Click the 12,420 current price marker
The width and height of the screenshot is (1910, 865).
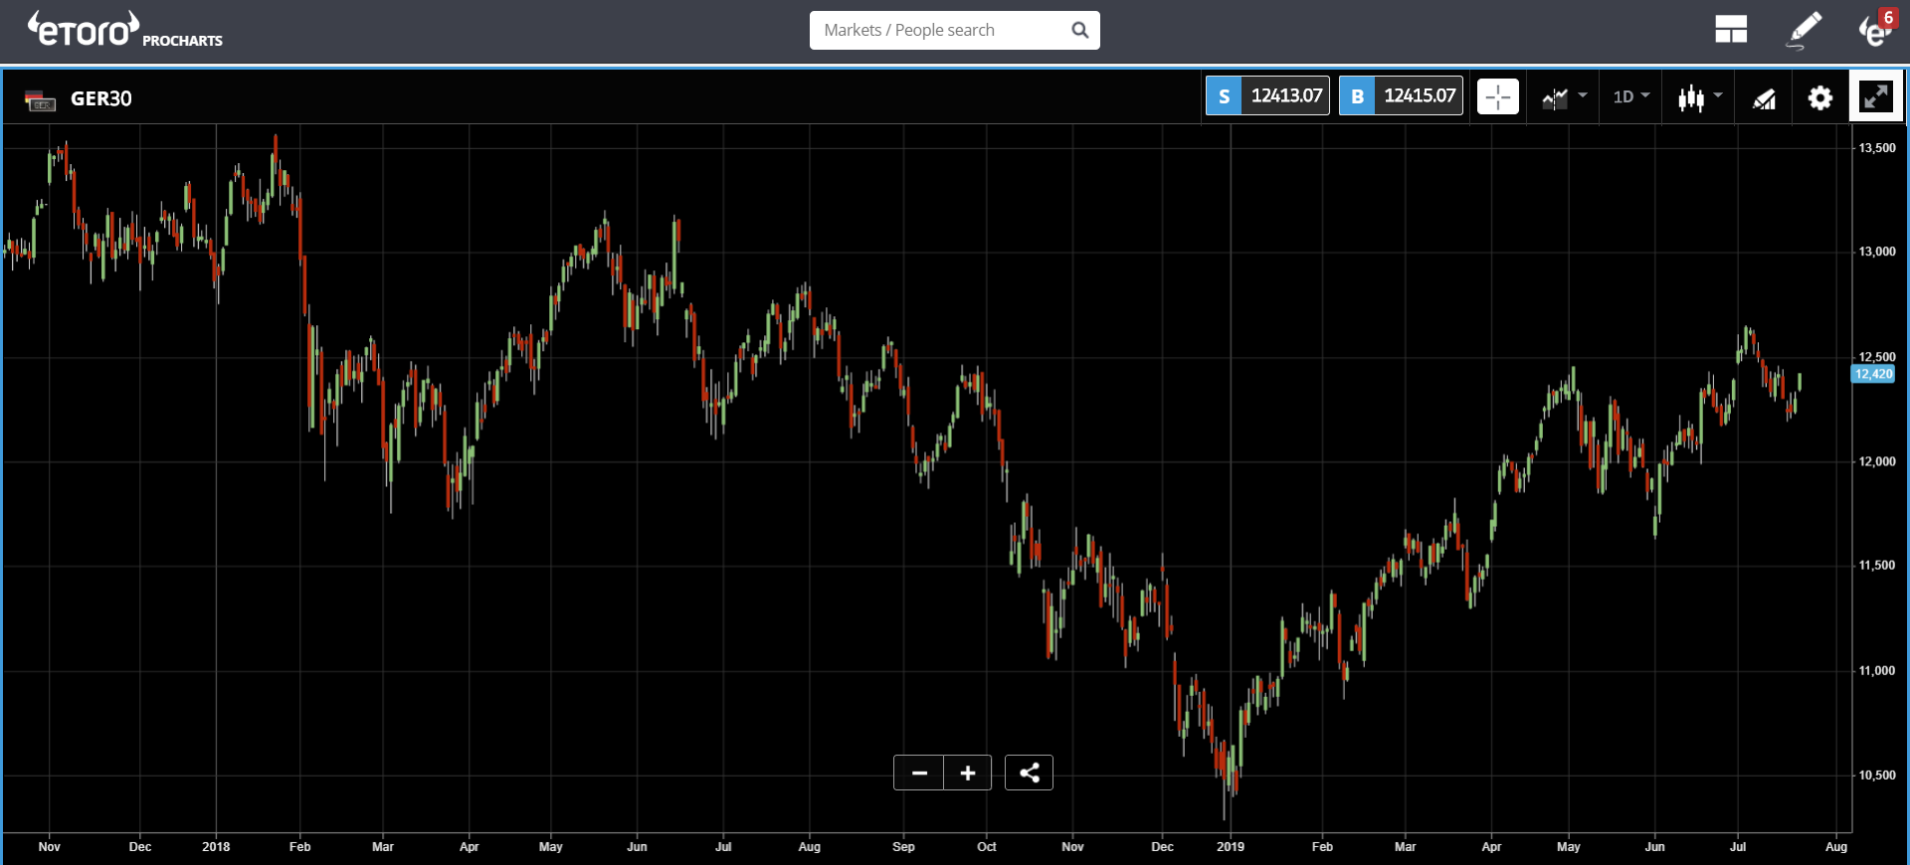point(1873,374)
